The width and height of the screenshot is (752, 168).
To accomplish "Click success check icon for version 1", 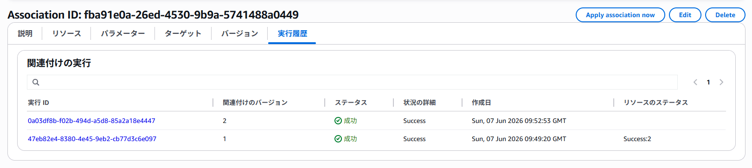I will [x=338, y=139].
